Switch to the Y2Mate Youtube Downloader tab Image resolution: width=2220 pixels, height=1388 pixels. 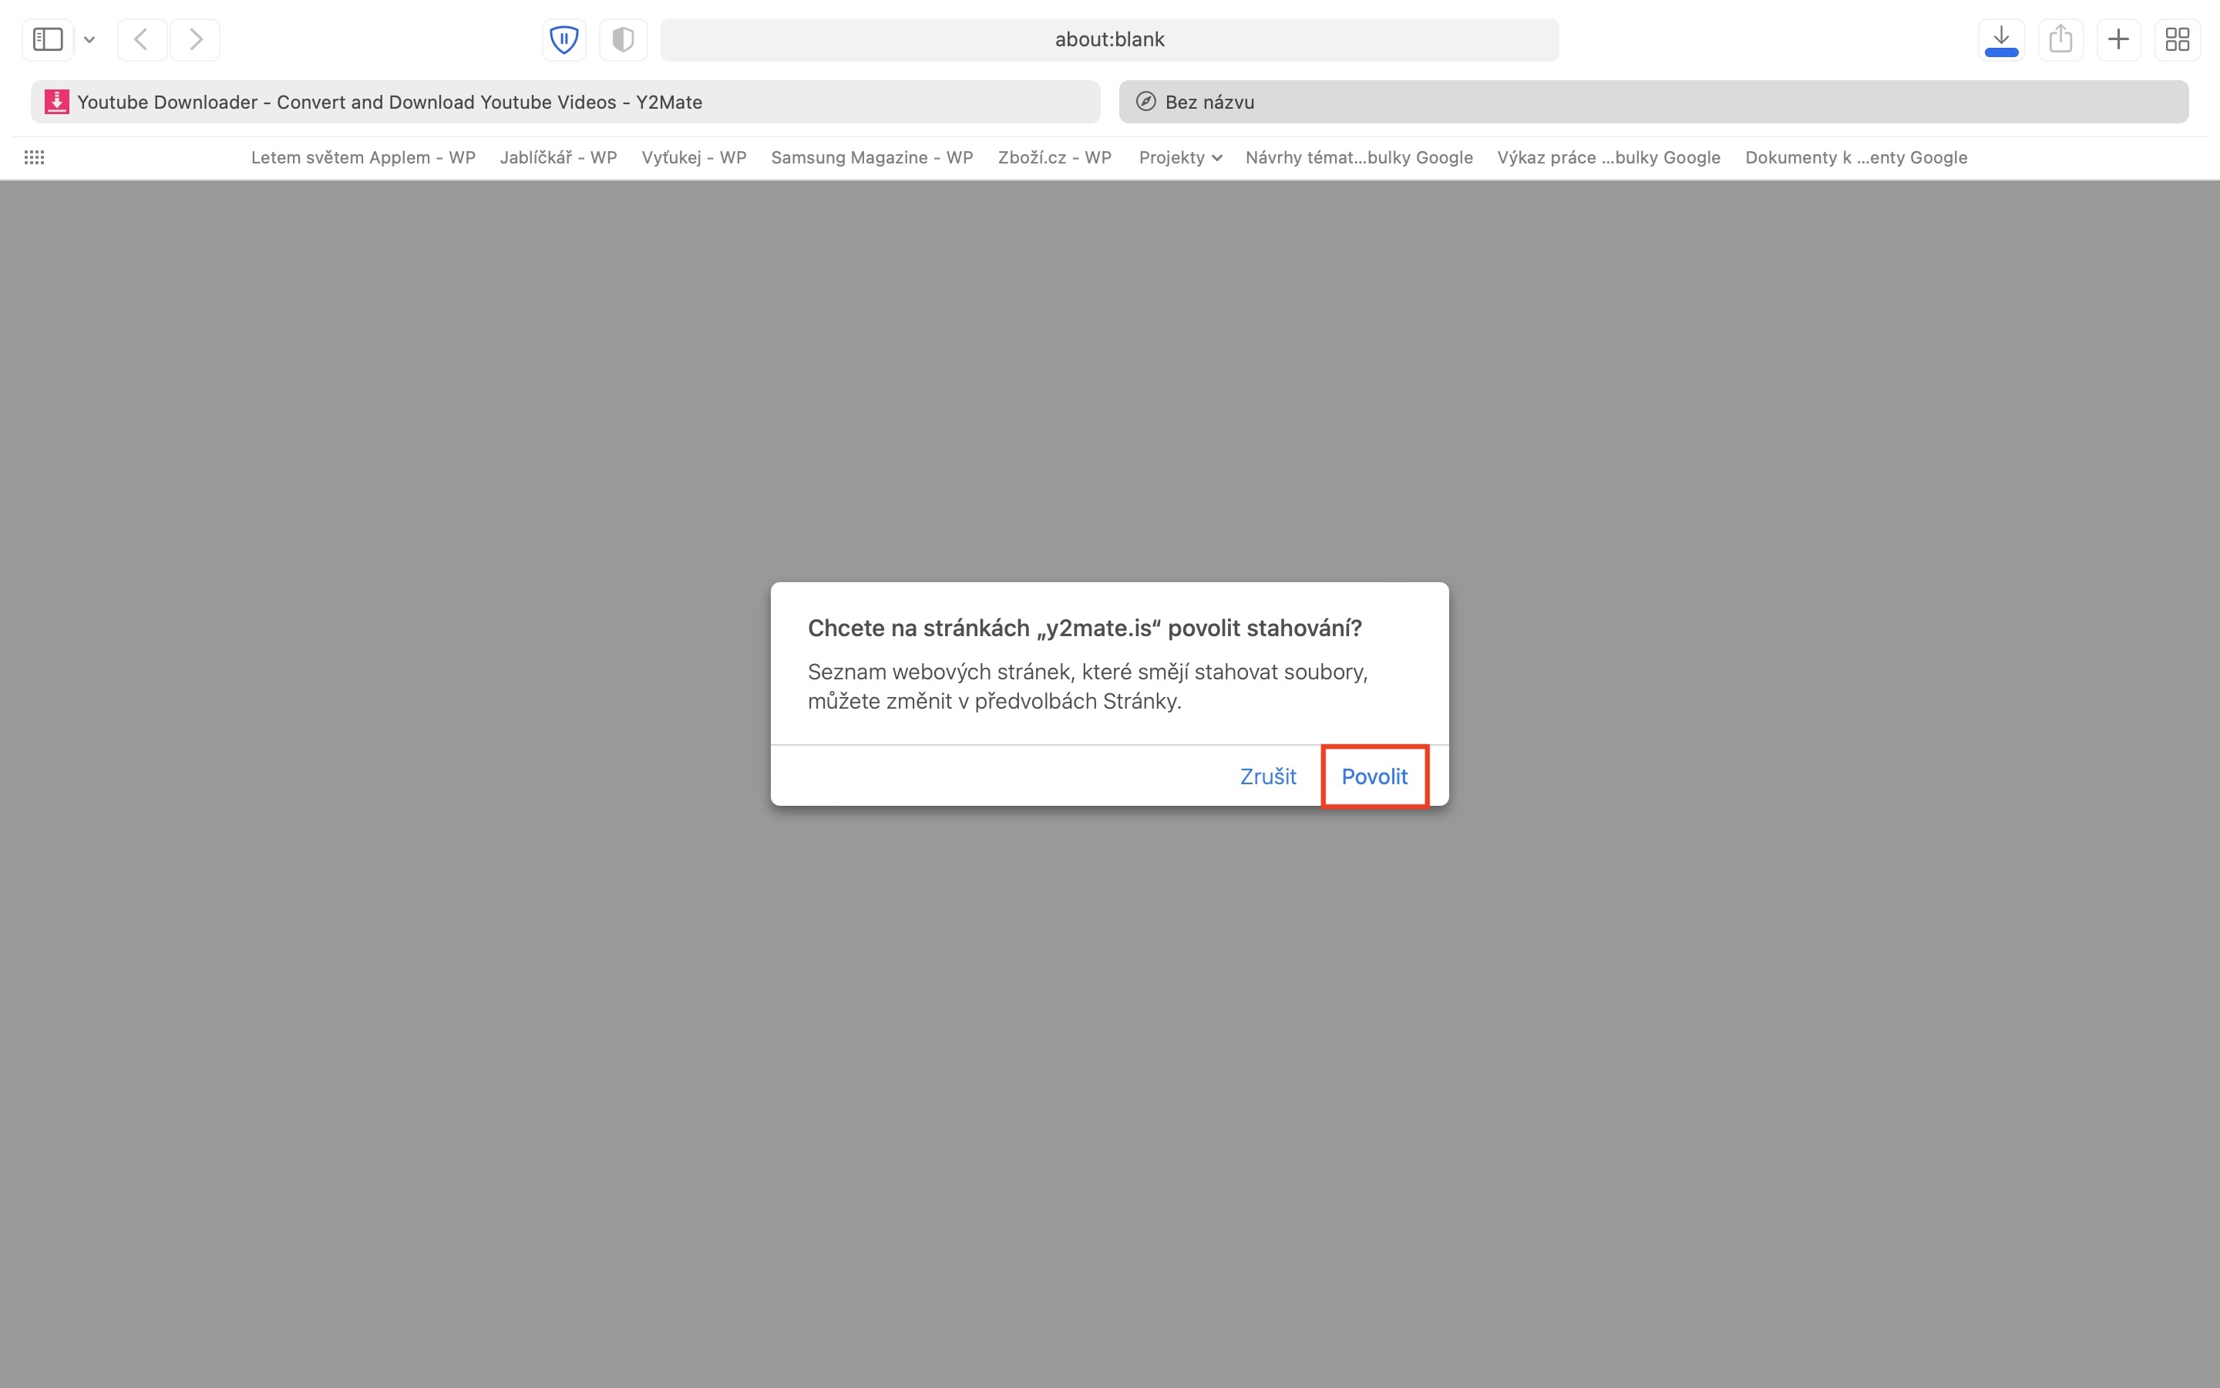(x=565, y=102)
